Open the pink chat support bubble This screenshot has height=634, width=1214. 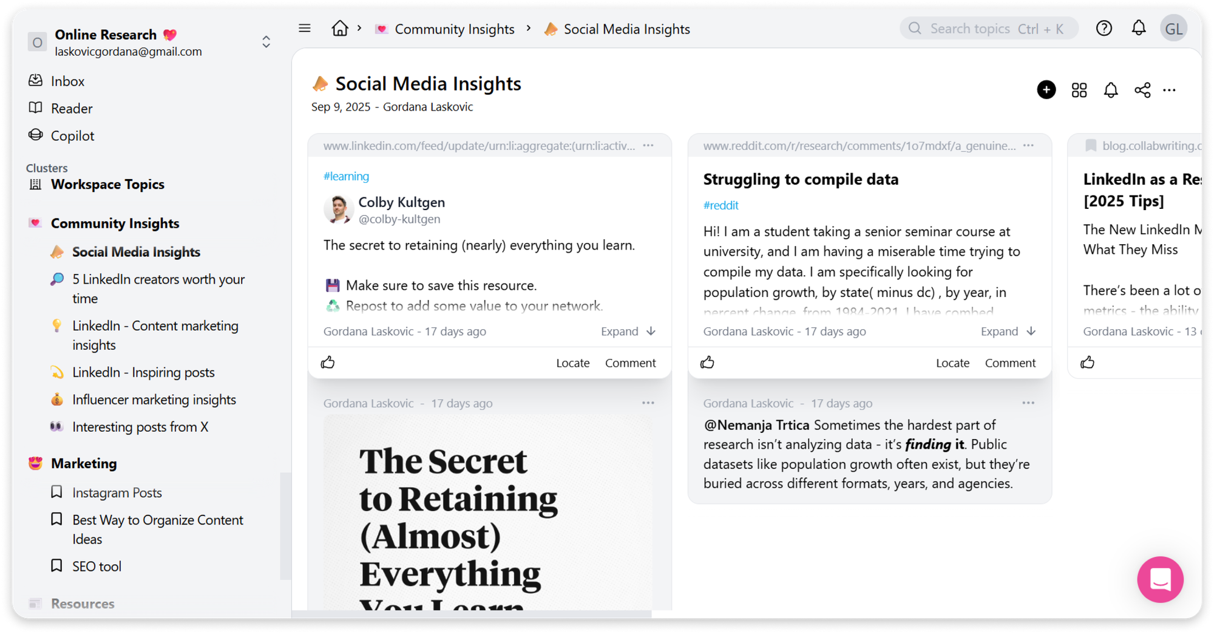click(x=1160, y=579)
